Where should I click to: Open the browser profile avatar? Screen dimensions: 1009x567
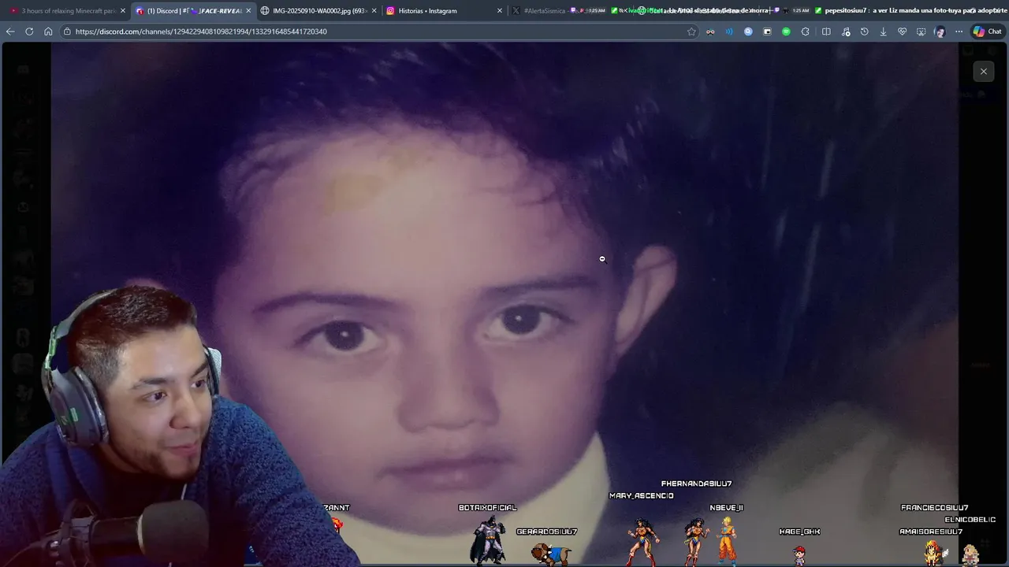[940, 31]
